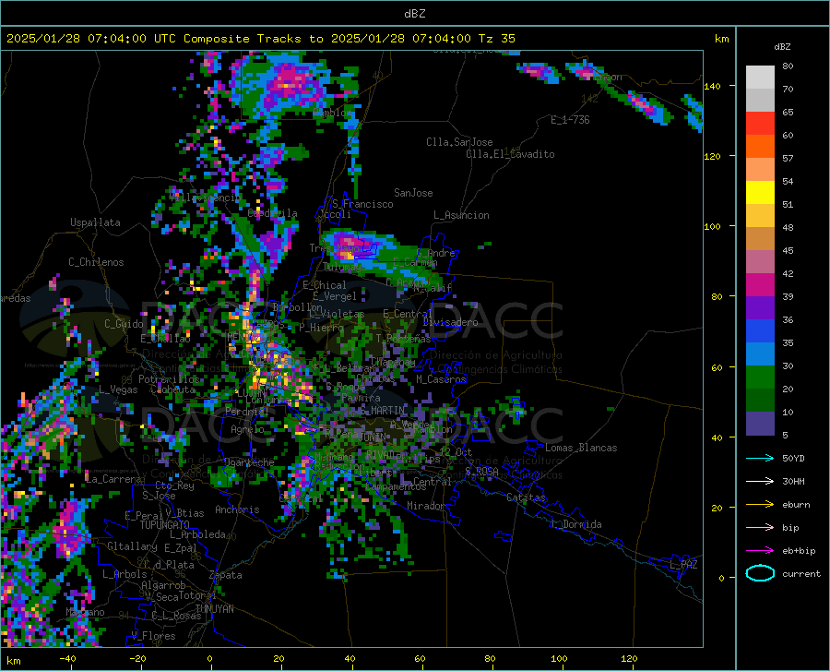
Task: Pick the 39 dBZ purple swatch
Action: click(x=760, y=307)
